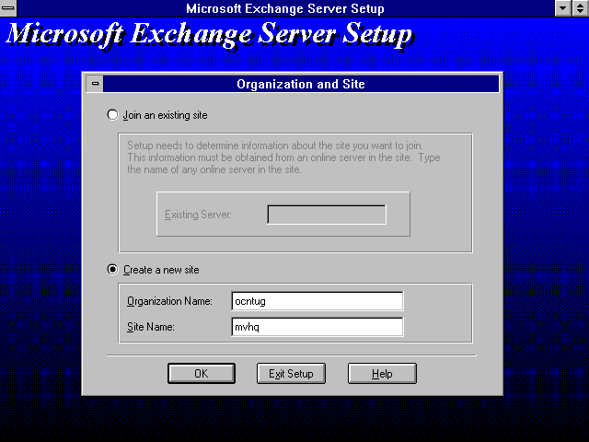Open the Organization and Site dialog control menu
The image size is (589, 442).
click(x=95, y=84)
